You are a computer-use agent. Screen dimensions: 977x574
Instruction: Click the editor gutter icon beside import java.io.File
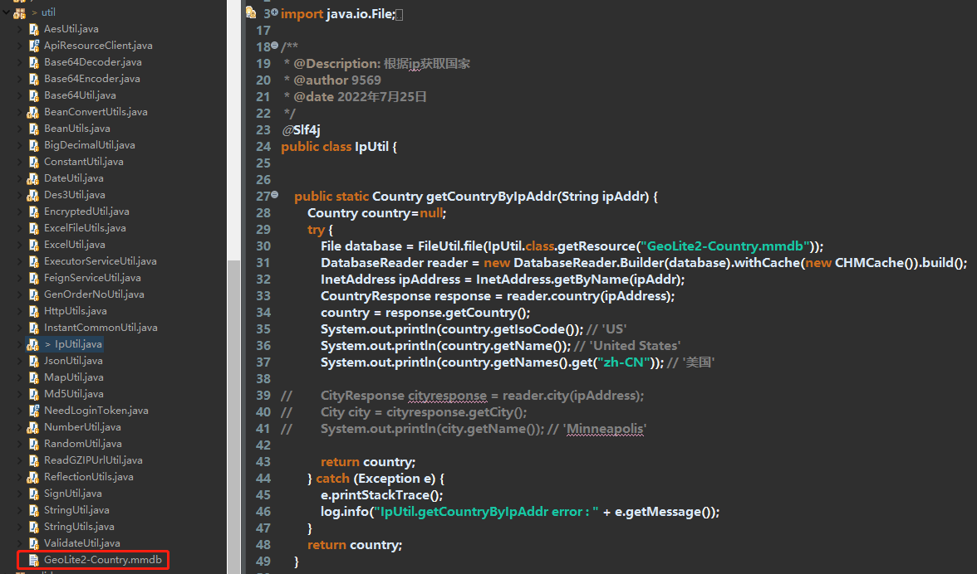click(x=249, y=12)
